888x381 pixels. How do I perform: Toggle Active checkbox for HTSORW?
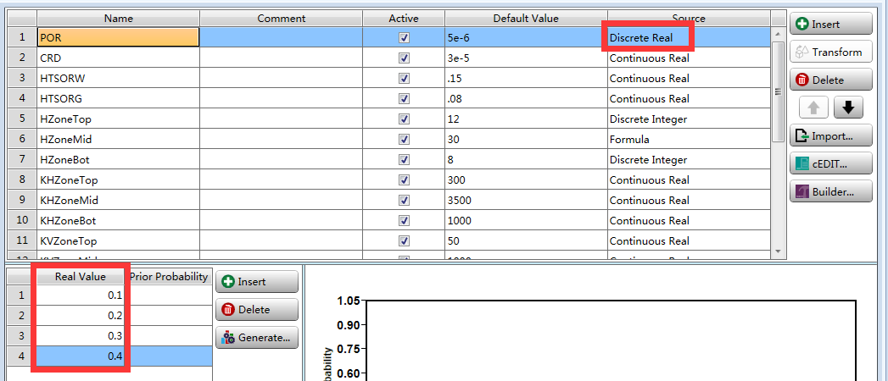tap(404, 79)
